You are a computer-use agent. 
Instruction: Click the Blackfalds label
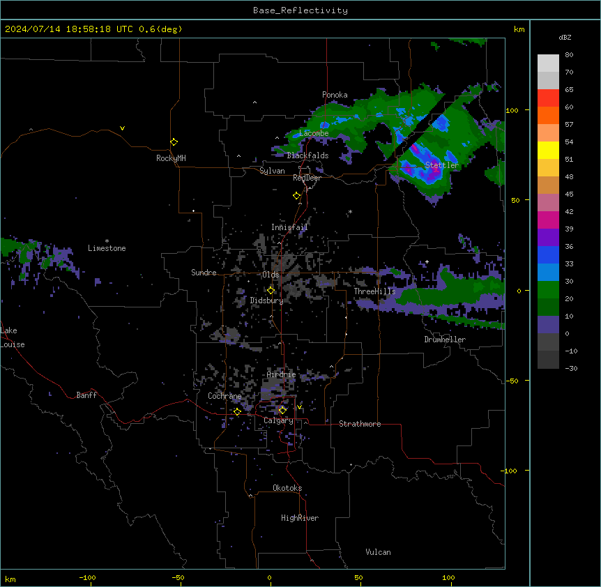[307, 155]
